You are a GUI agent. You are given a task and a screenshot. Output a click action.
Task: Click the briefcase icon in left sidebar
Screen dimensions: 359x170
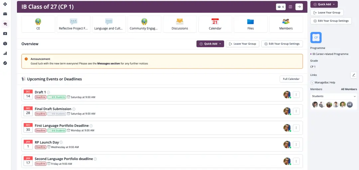(5, 14)
